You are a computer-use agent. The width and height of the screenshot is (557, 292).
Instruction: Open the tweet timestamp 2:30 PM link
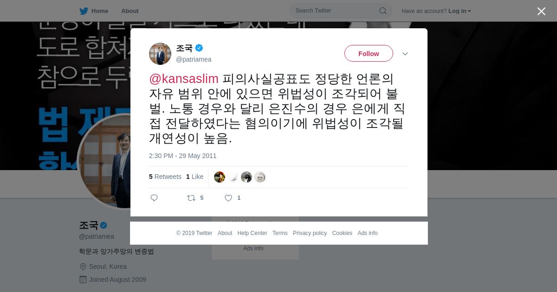pyautogui.click(x=183, y=156)
